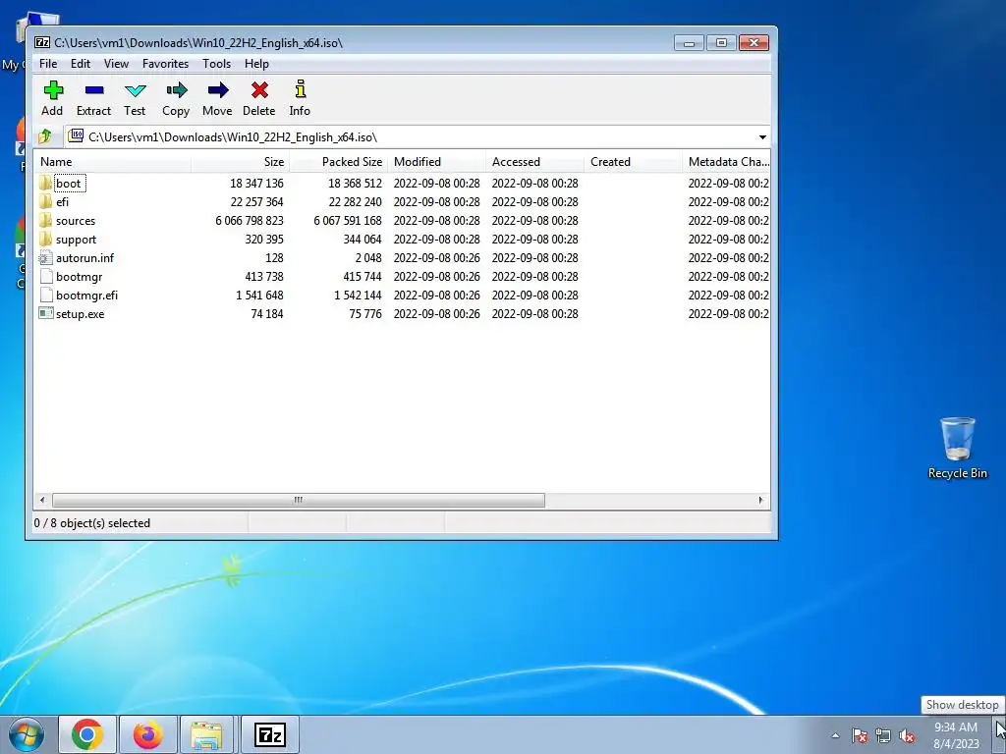Sort by the Metadata Changed column header
The image size is (1006, 754).
(726, 162)
